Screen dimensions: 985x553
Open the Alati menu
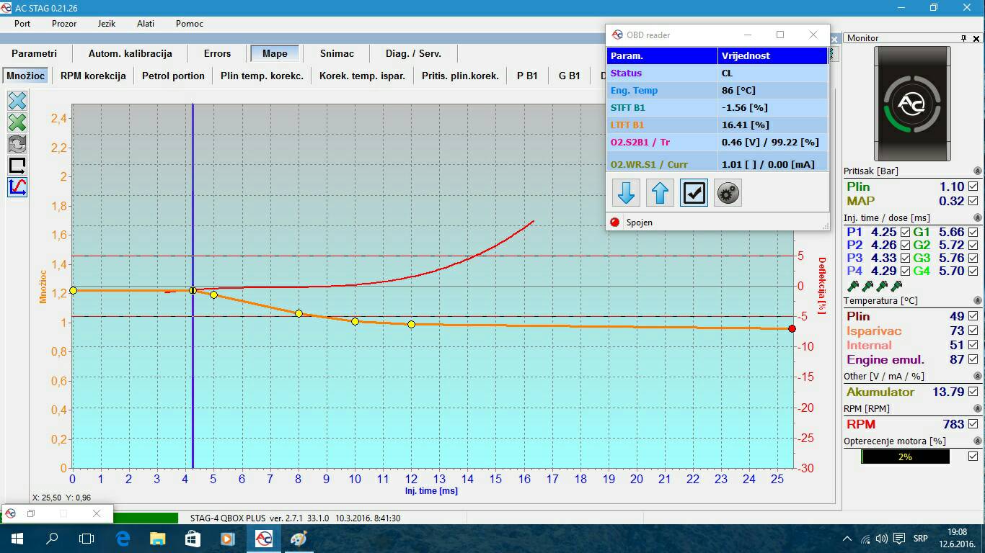click(146, 24)
